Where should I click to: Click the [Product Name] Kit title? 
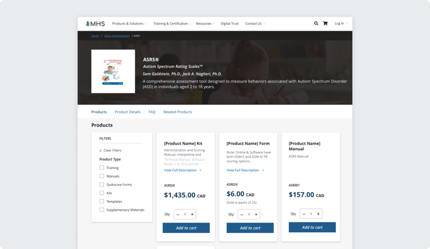(x=183, y=143)
